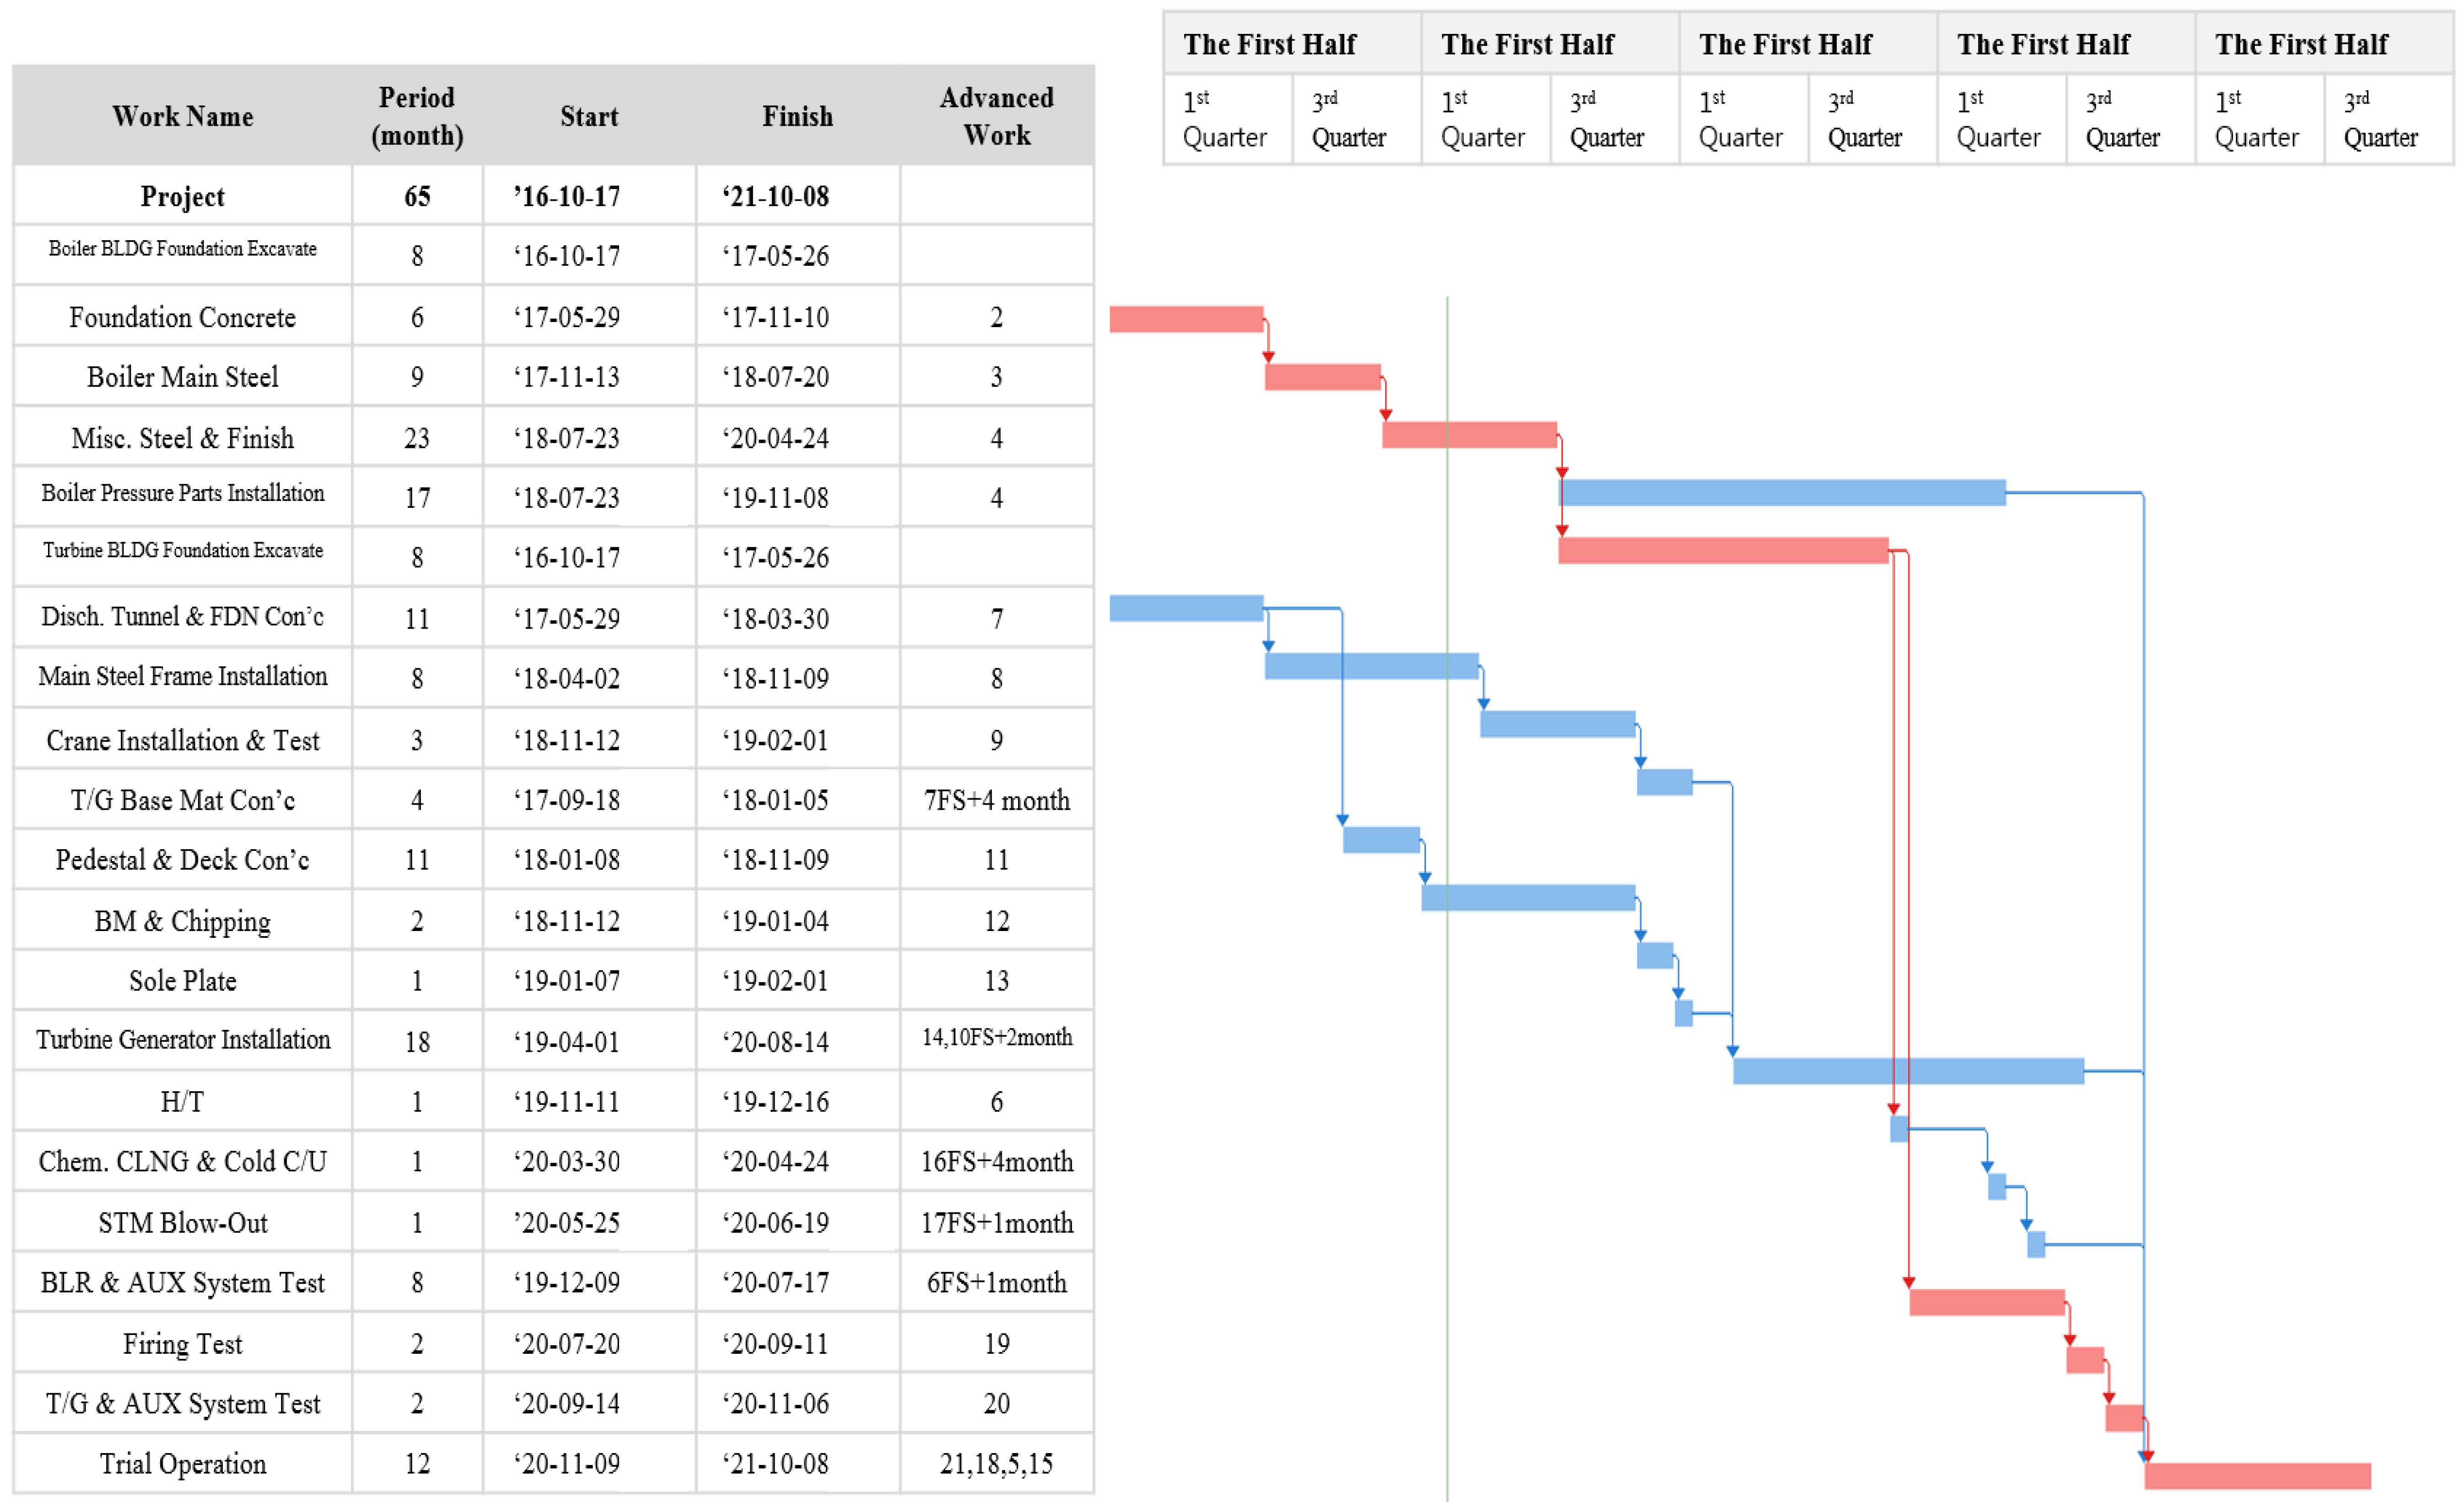This screenshot has height=1502, width=2464.
Task: Click the "Foundation Concrete" work name cell
Action: pyautogui.click(x=182, y=317)
